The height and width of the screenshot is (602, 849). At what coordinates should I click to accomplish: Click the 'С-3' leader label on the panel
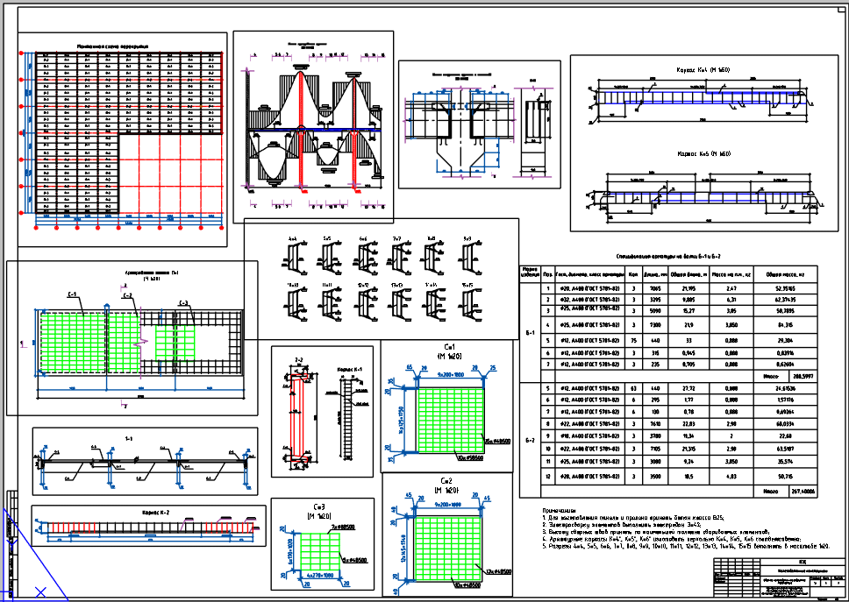[185, 303]
